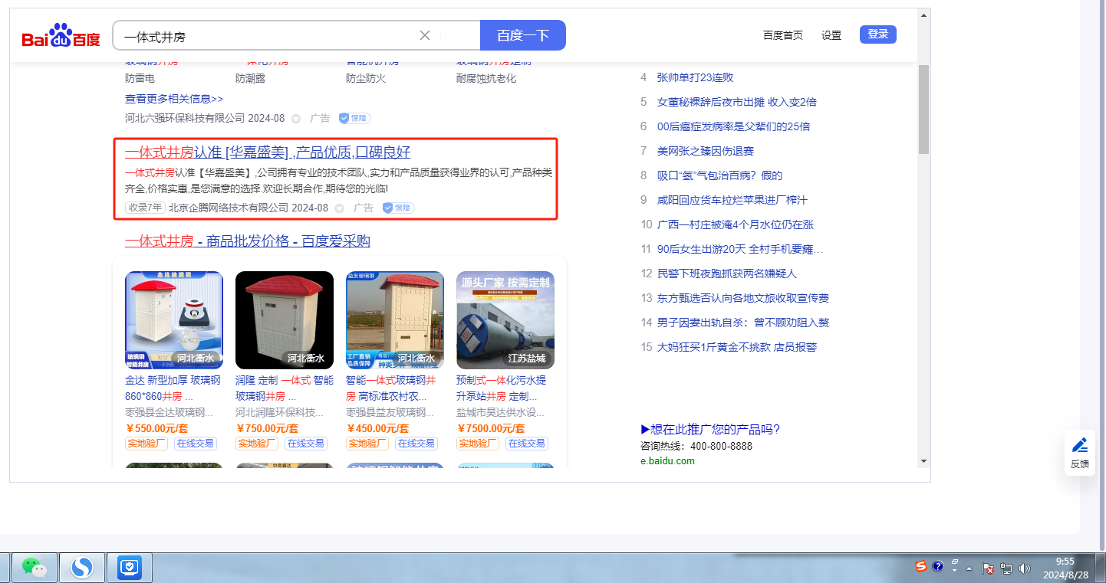Click the page scrollbar down arrow

click(923, 461)
